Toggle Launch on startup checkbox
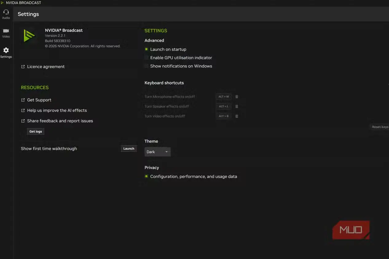Viewport: 389px width, 259px height. (x=147, y=49)
